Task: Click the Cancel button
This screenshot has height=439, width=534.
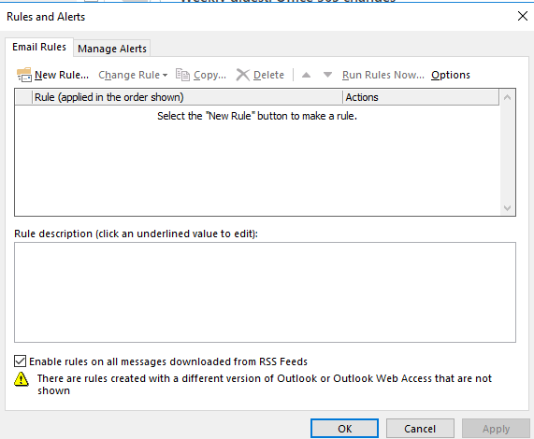Action: [x=420, y=429]
